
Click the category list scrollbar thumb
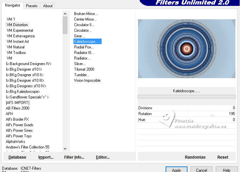65,25
